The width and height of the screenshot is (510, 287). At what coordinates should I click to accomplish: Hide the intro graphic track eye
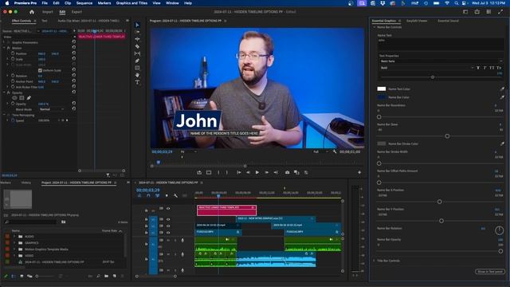pos(168,219)
